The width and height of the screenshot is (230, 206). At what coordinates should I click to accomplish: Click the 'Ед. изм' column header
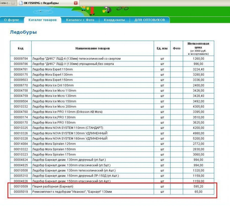(x=162, y=48)
